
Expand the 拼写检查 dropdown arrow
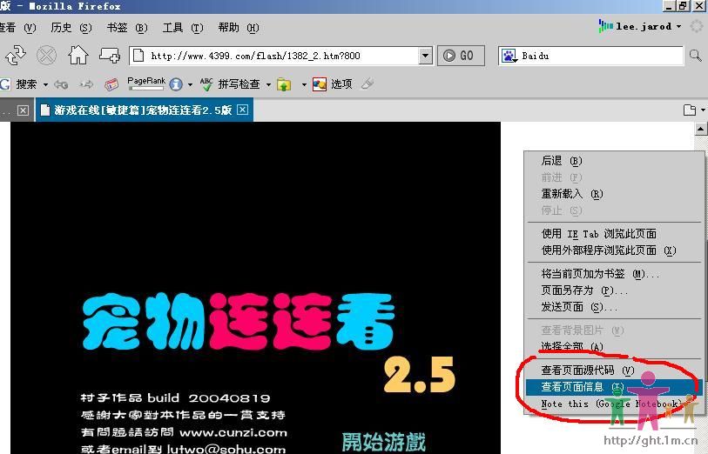[266, 84]
